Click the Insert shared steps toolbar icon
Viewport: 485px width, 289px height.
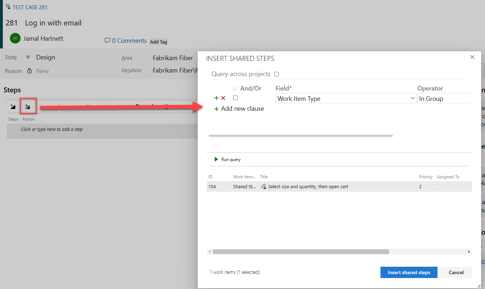[28, 106]
